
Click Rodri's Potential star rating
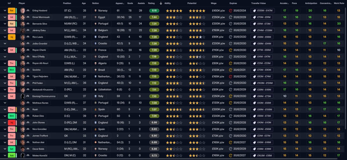(197, 109)
